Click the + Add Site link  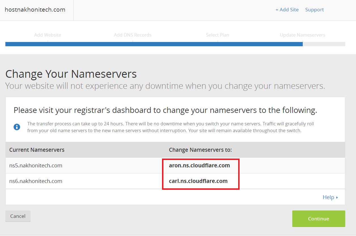[287, 10]
